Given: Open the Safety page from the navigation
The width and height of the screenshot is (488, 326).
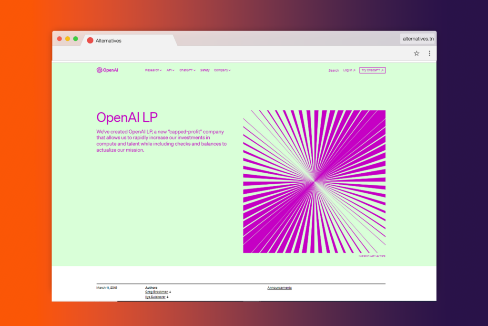Looking at the screenshot, I should coord(205,70).
